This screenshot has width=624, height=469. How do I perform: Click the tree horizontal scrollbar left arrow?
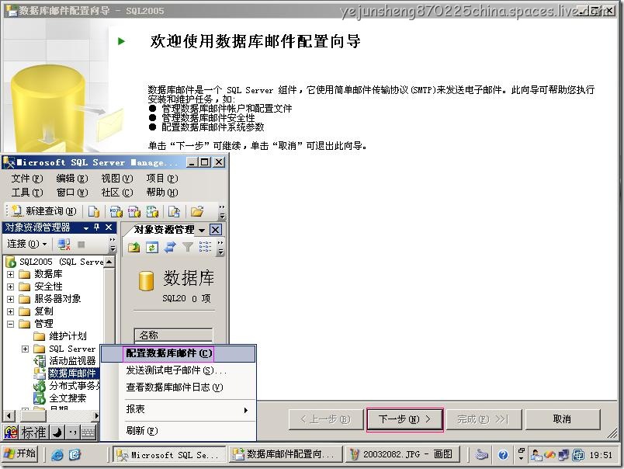[9, 415]
